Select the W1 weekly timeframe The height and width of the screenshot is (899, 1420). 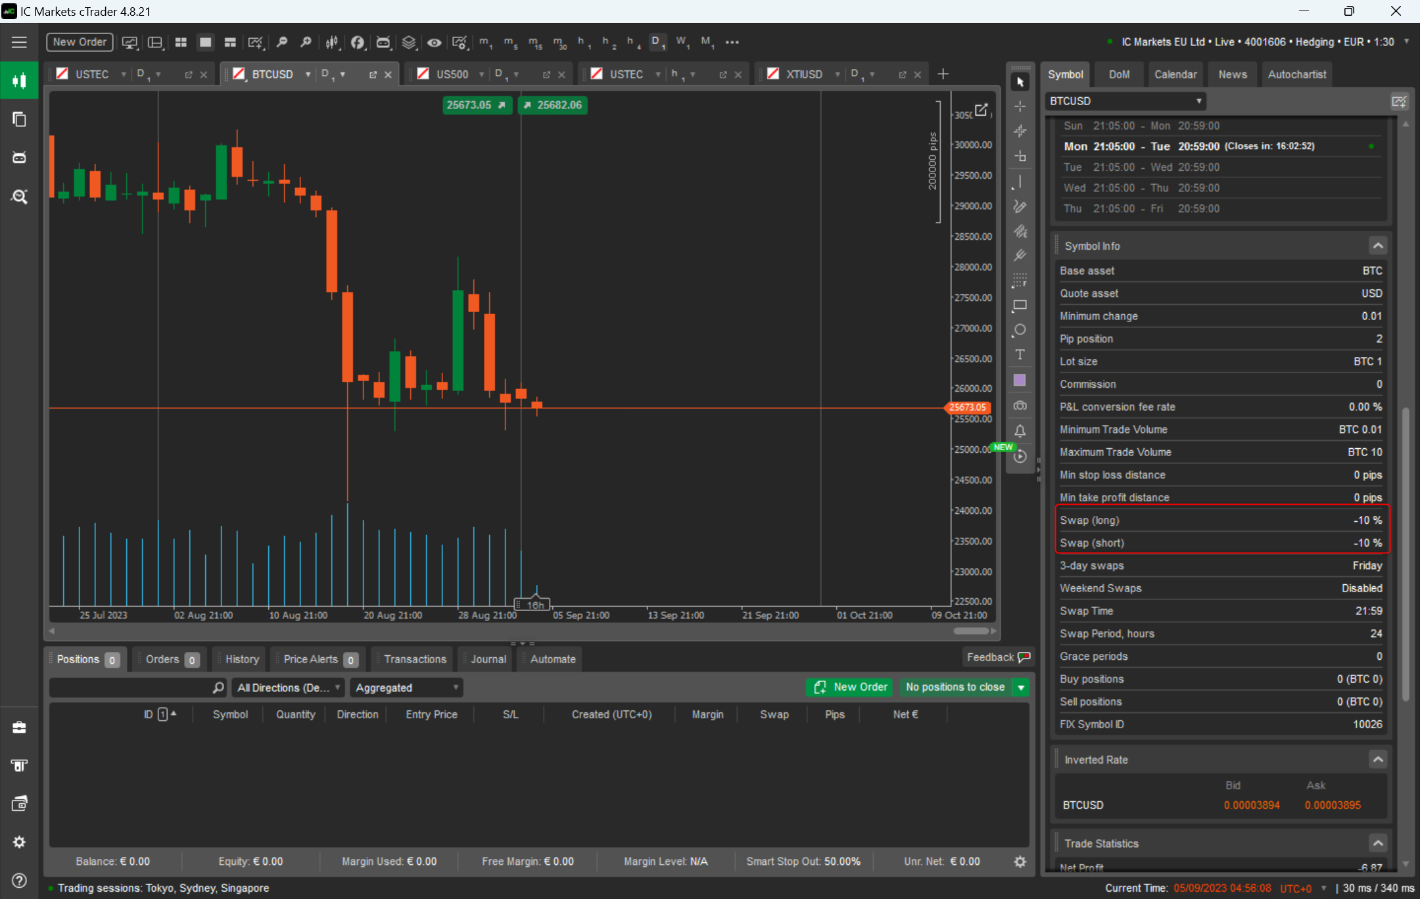coord(682,42)
